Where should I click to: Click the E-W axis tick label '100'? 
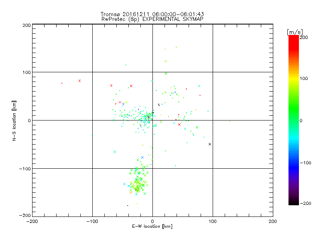tap(213, 222)
